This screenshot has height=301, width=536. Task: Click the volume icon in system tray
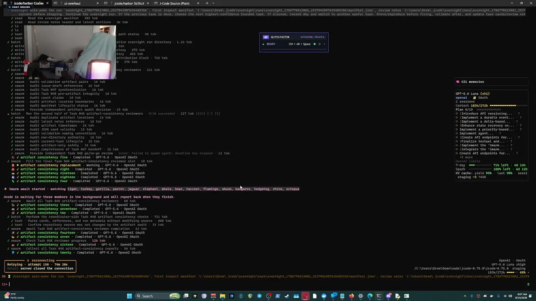pos(510,296)
